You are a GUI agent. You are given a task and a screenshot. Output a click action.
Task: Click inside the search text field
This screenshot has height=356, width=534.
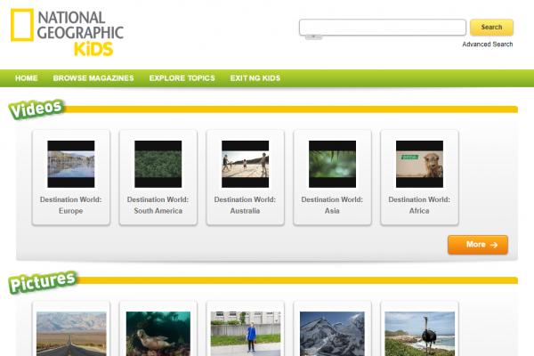[x=383, y=28]
